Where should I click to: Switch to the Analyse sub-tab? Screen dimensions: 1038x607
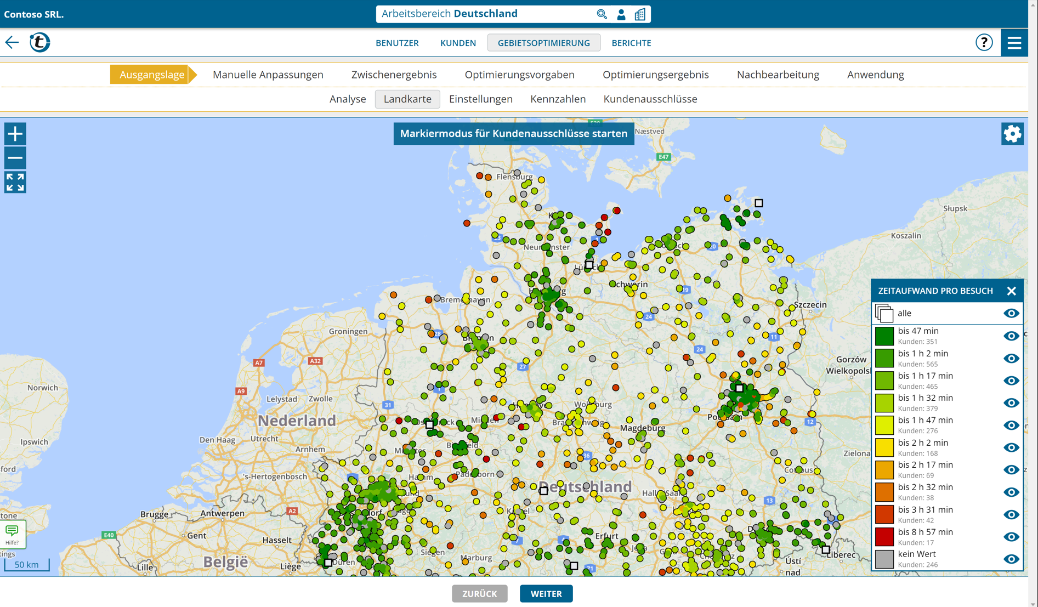(348, 99)
